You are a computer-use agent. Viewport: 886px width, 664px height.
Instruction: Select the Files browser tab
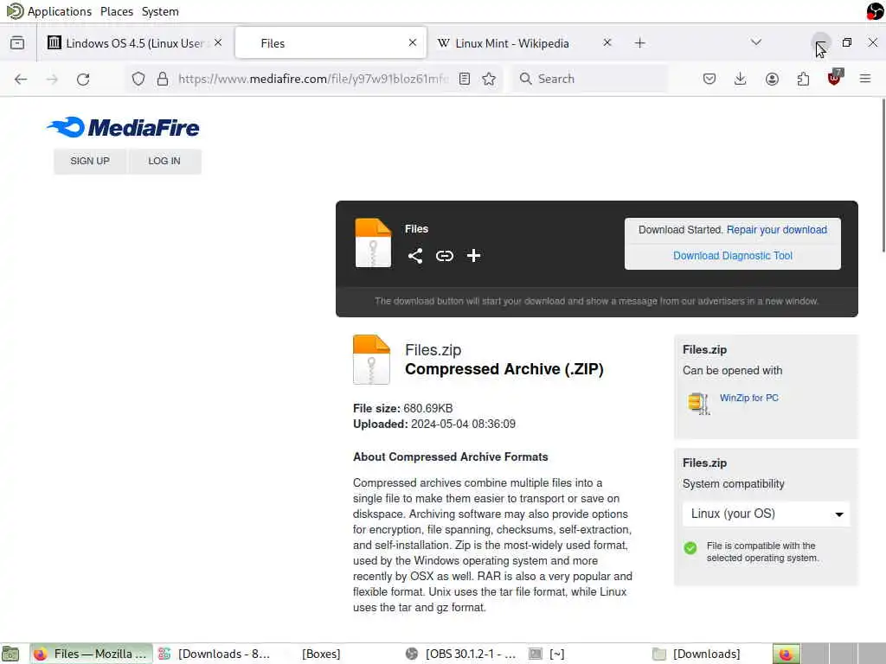click(x=330, y=43)
